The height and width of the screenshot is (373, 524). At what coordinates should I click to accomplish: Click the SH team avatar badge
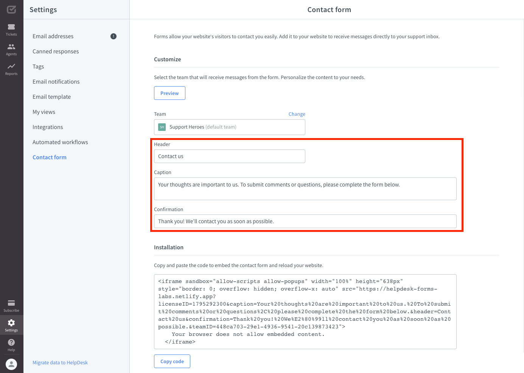(162, 127)
